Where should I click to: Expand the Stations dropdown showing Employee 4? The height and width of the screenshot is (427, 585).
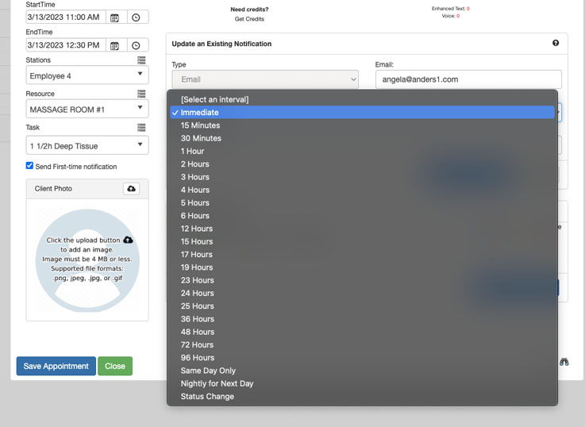click(87, 75)
